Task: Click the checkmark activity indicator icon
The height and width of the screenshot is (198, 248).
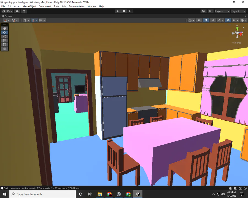Action: (x=245, y=188)
